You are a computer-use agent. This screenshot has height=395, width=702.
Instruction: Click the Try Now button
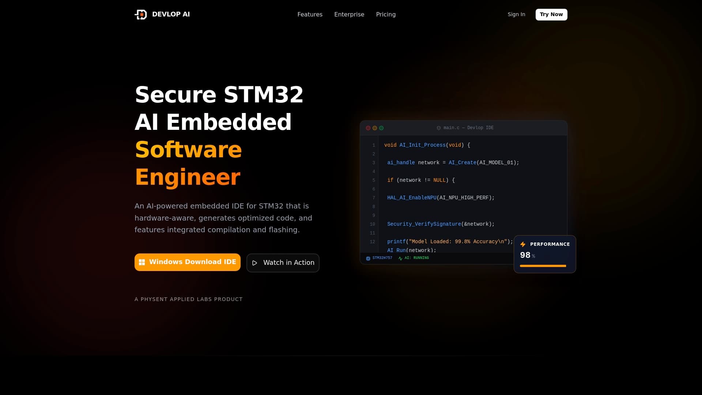click(x=551, y=14)
